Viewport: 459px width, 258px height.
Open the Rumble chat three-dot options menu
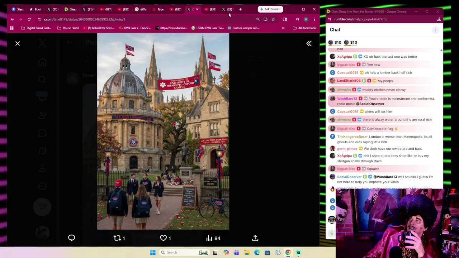[435, 30]
